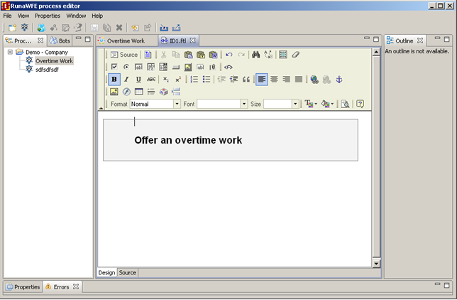Click the freemarker tag icon
This screenshot has width=457, height=300.
pos(228,68)
